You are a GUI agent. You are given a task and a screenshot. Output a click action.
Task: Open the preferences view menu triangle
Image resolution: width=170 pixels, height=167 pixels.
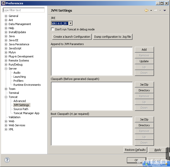coord(165,11)
